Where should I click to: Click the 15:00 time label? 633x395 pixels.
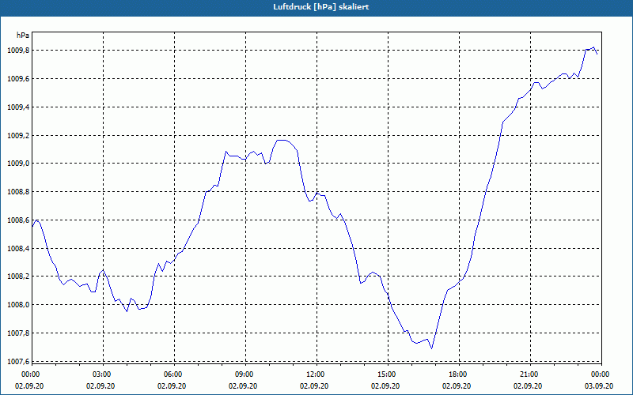click(385, 374)
